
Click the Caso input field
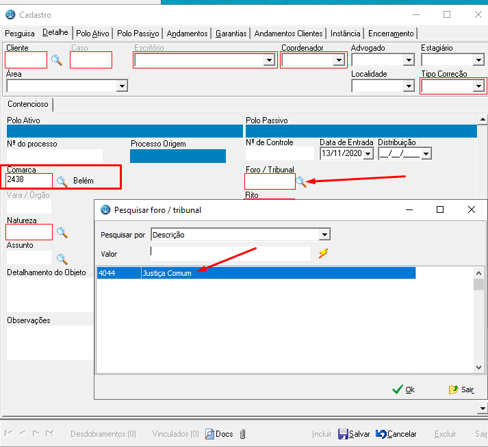[x=91, y=60]
